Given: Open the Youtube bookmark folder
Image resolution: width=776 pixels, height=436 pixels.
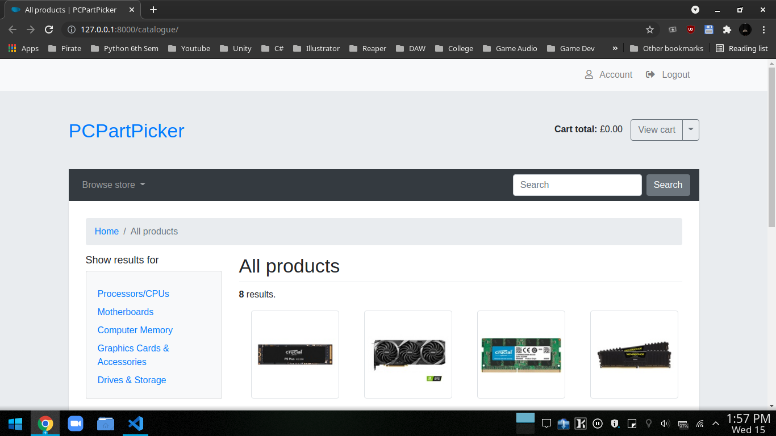Looking at the screenshot, I should (x=189, y=48).
